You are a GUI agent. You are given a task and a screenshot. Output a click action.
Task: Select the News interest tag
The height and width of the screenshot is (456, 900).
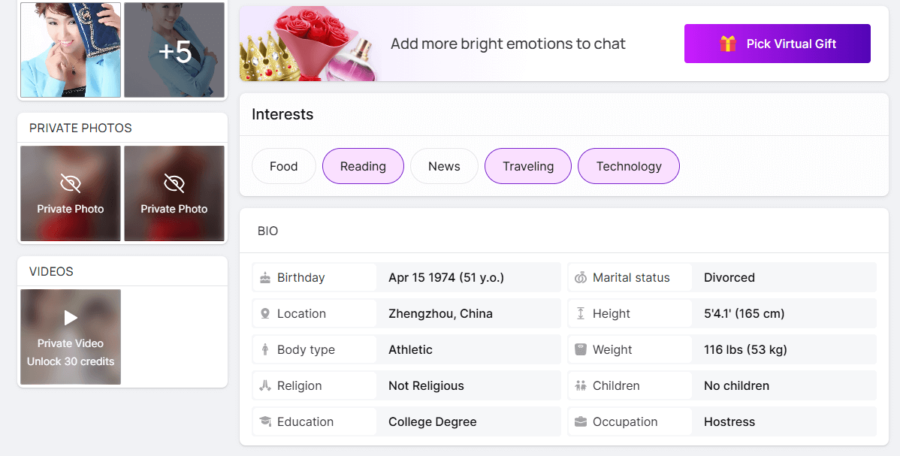444,166
